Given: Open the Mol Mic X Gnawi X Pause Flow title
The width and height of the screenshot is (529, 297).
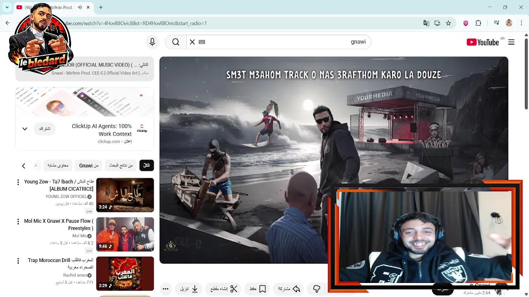Looking at the screenshot, I should (x=59, y=224).
